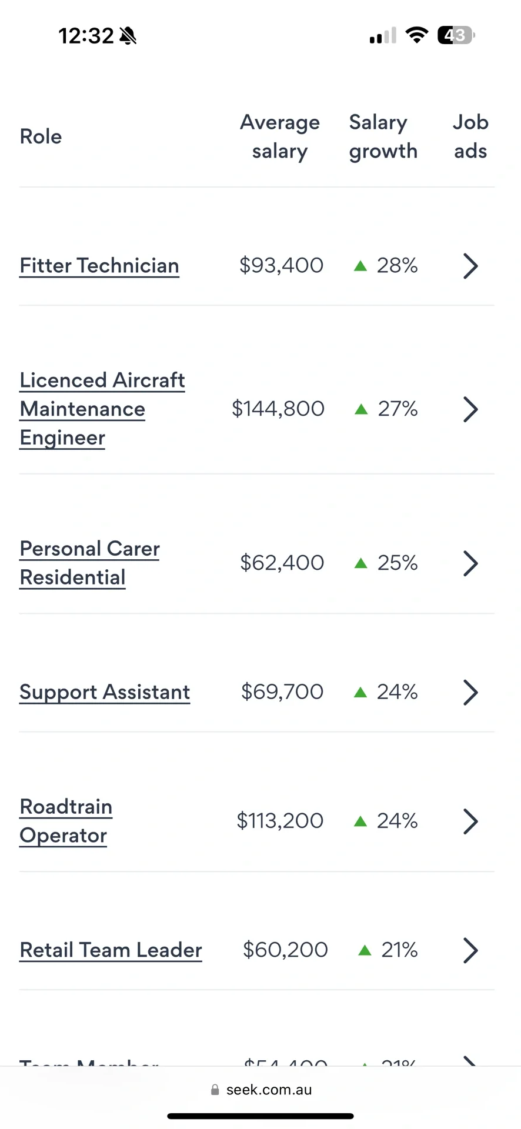Open Fitter Technician job ads chevron
The width and height of the screenshot is (521, 1129).
470,266
